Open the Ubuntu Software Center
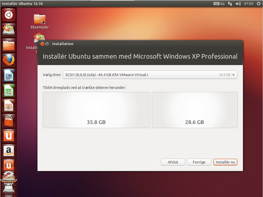The height and width of the screenshot is (197, 263). coord(8,121)
